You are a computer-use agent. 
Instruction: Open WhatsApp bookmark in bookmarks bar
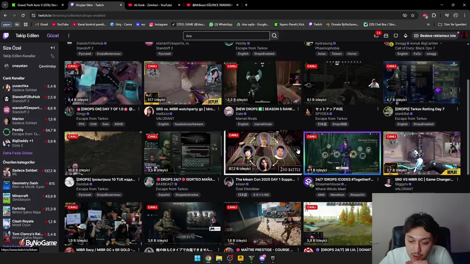click(x=221, y=25)
